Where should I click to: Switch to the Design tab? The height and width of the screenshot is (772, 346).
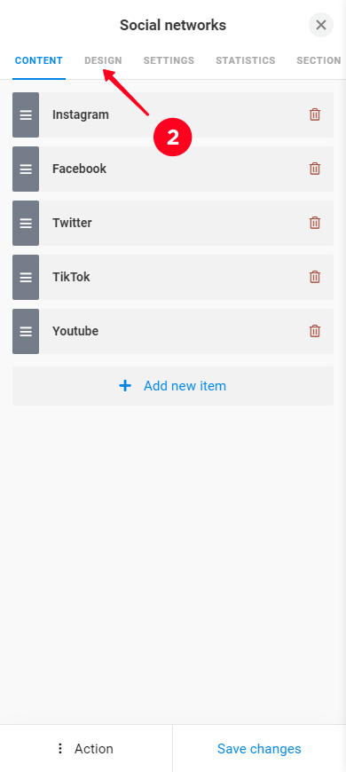(103, 60)
